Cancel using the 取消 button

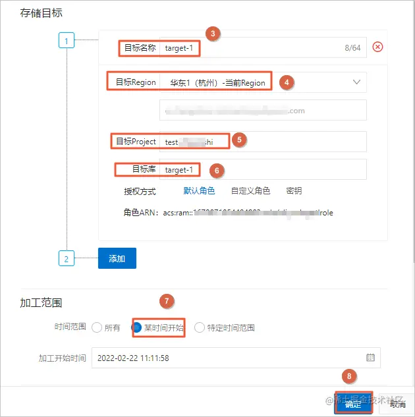pos(397,404)
